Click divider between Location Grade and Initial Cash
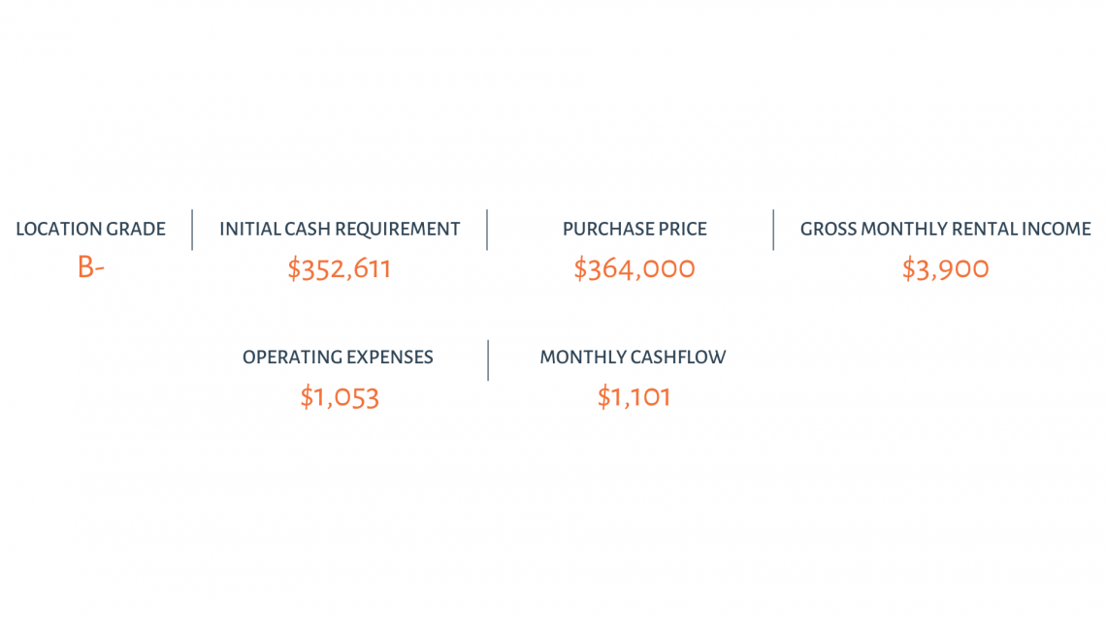Viewport: 1106px width, 621px height. (x=192, y=230)
